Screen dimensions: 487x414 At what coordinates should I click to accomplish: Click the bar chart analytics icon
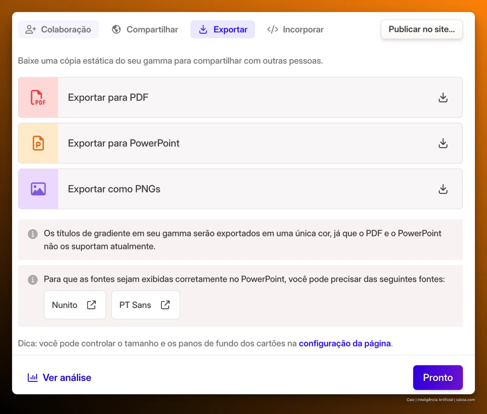[33, 377]
